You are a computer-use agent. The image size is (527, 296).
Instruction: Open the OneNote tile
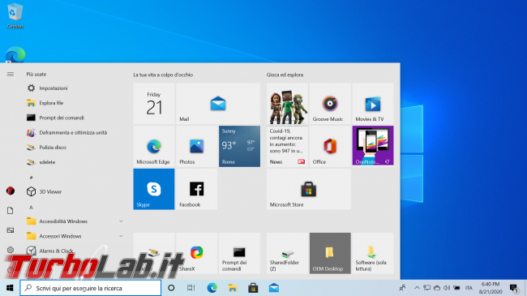(373, 146)
